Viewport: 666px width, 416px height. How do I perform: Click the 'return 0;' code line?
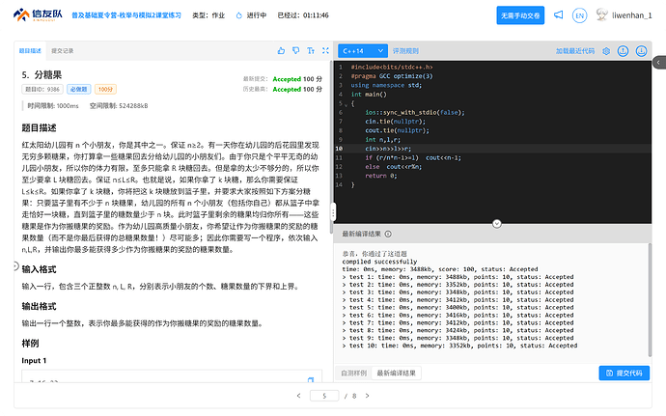pos(381,176)
